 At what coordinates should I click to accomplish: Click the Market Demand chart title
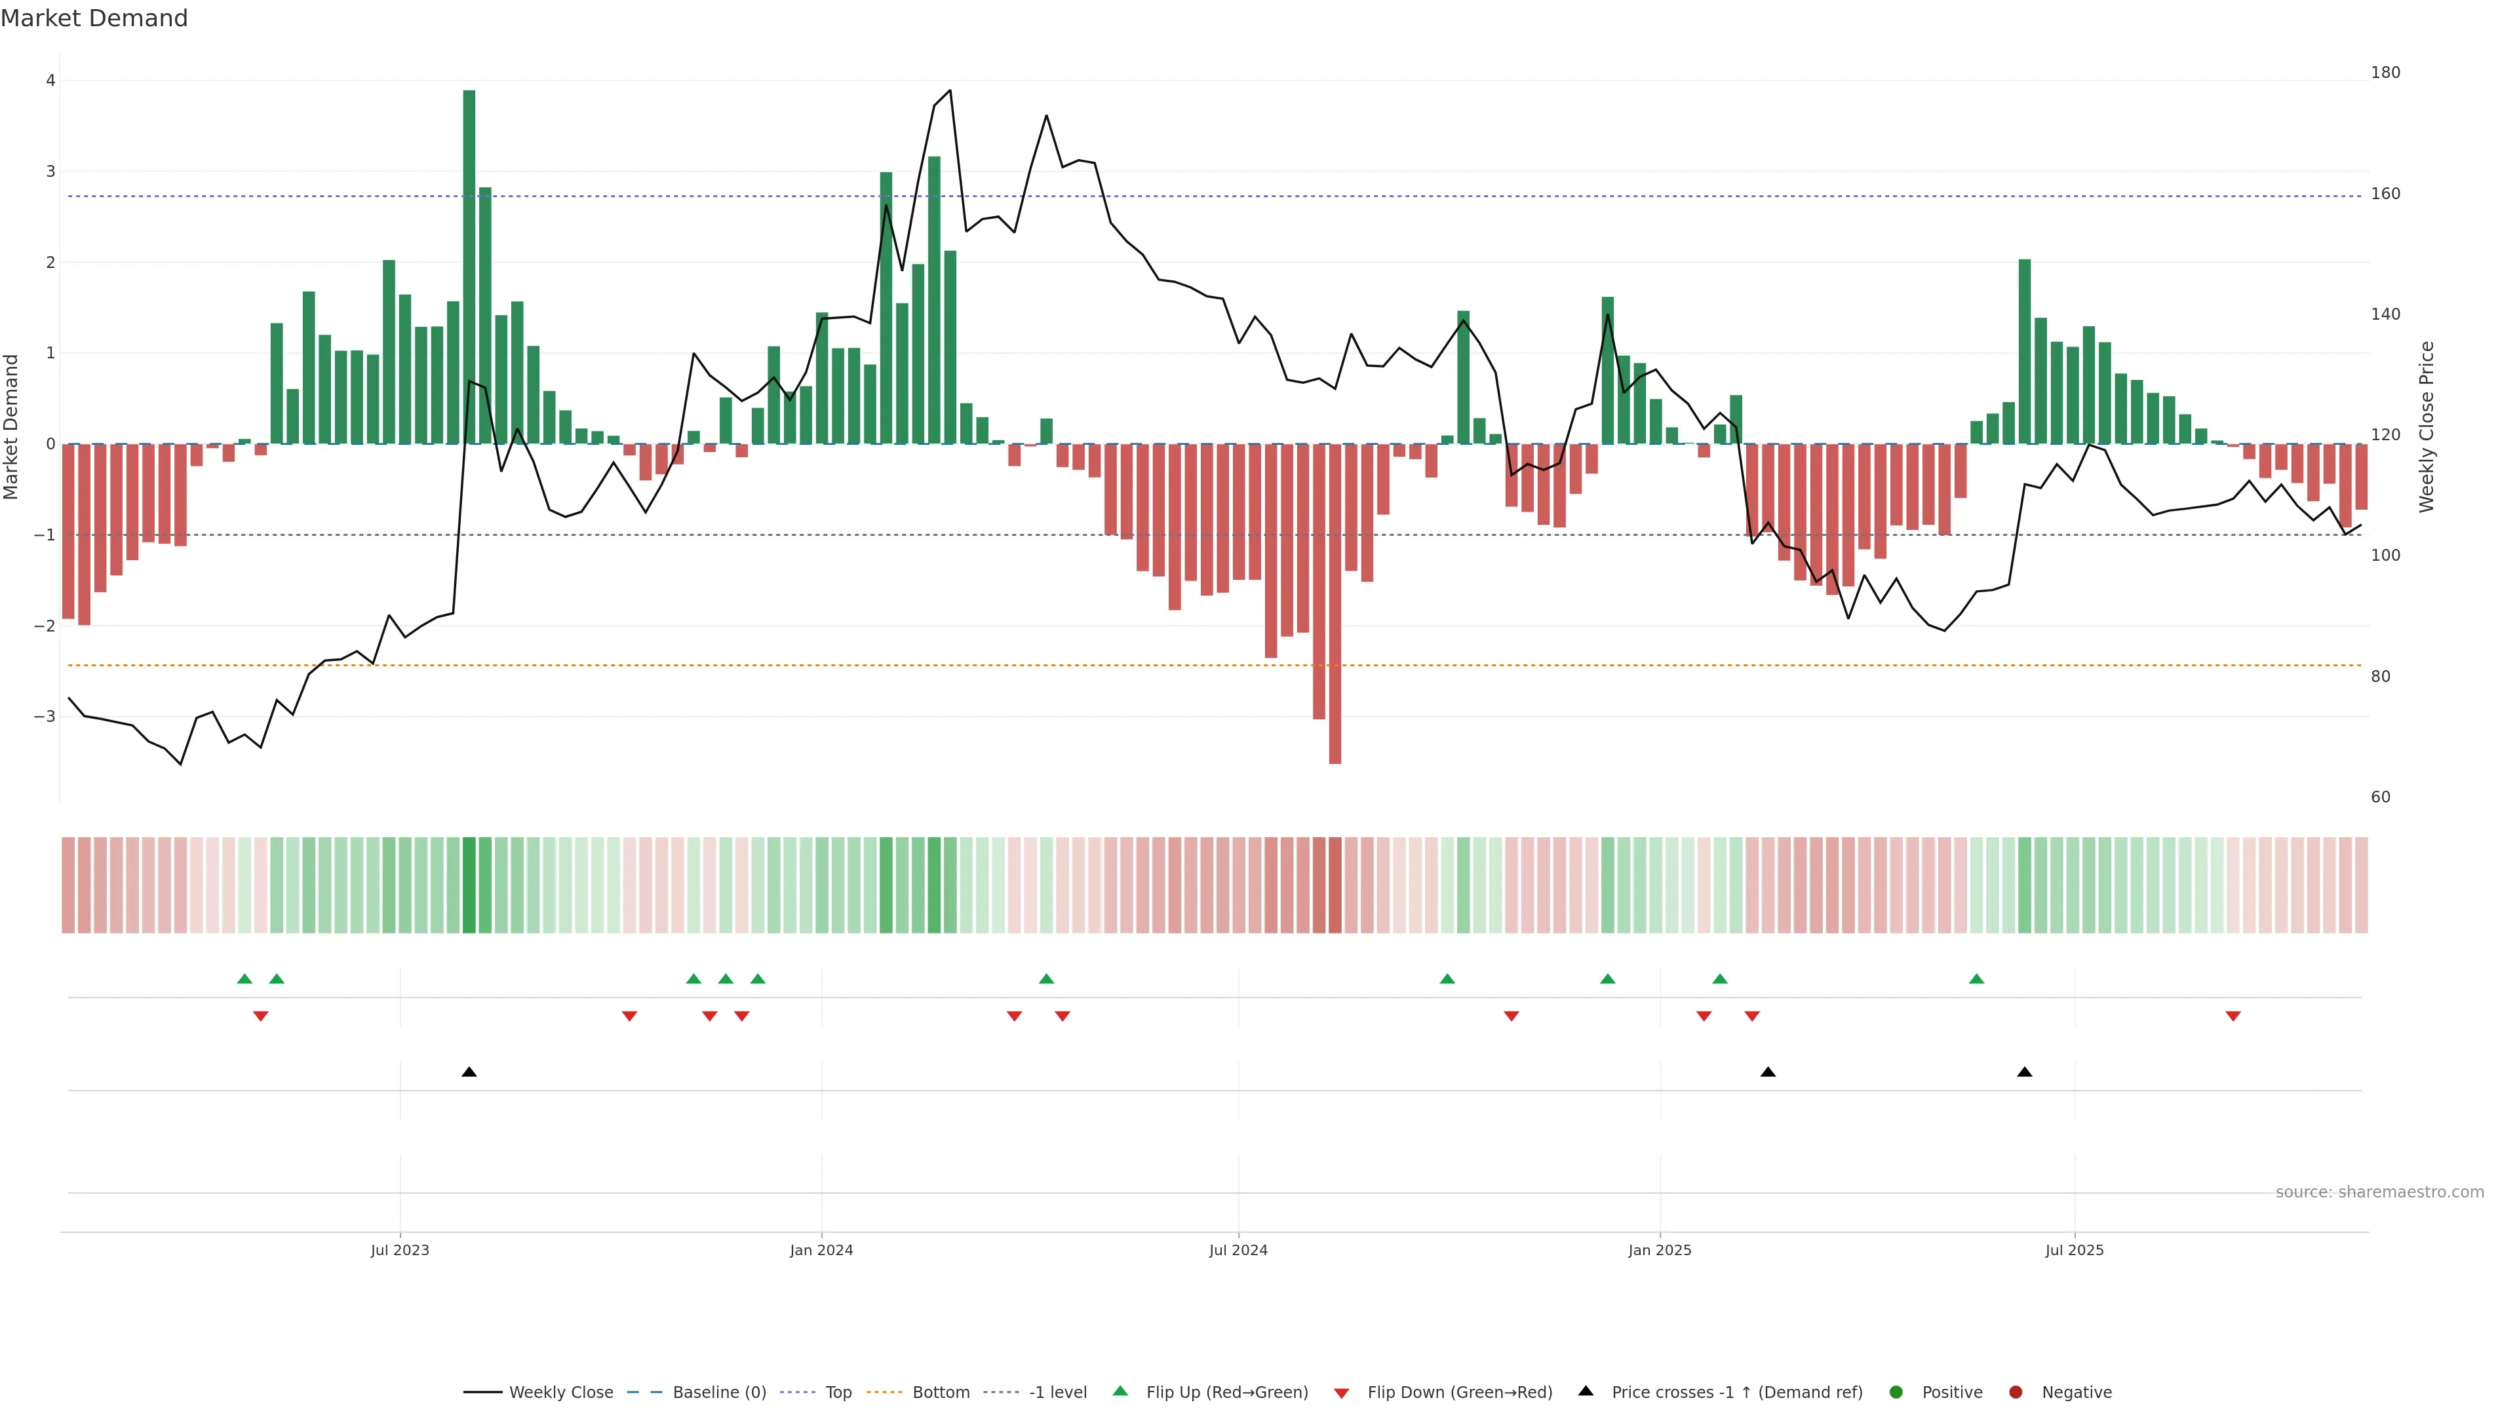94,18
